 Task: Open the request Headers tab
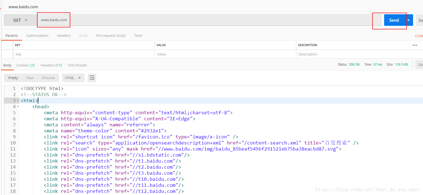[x=64, y=36]
